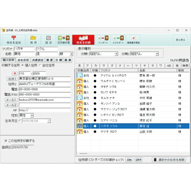The height and width of the screenshot is (191, 191).
Task: Open 設定 from the toolbar
Action: click(48, 38)
